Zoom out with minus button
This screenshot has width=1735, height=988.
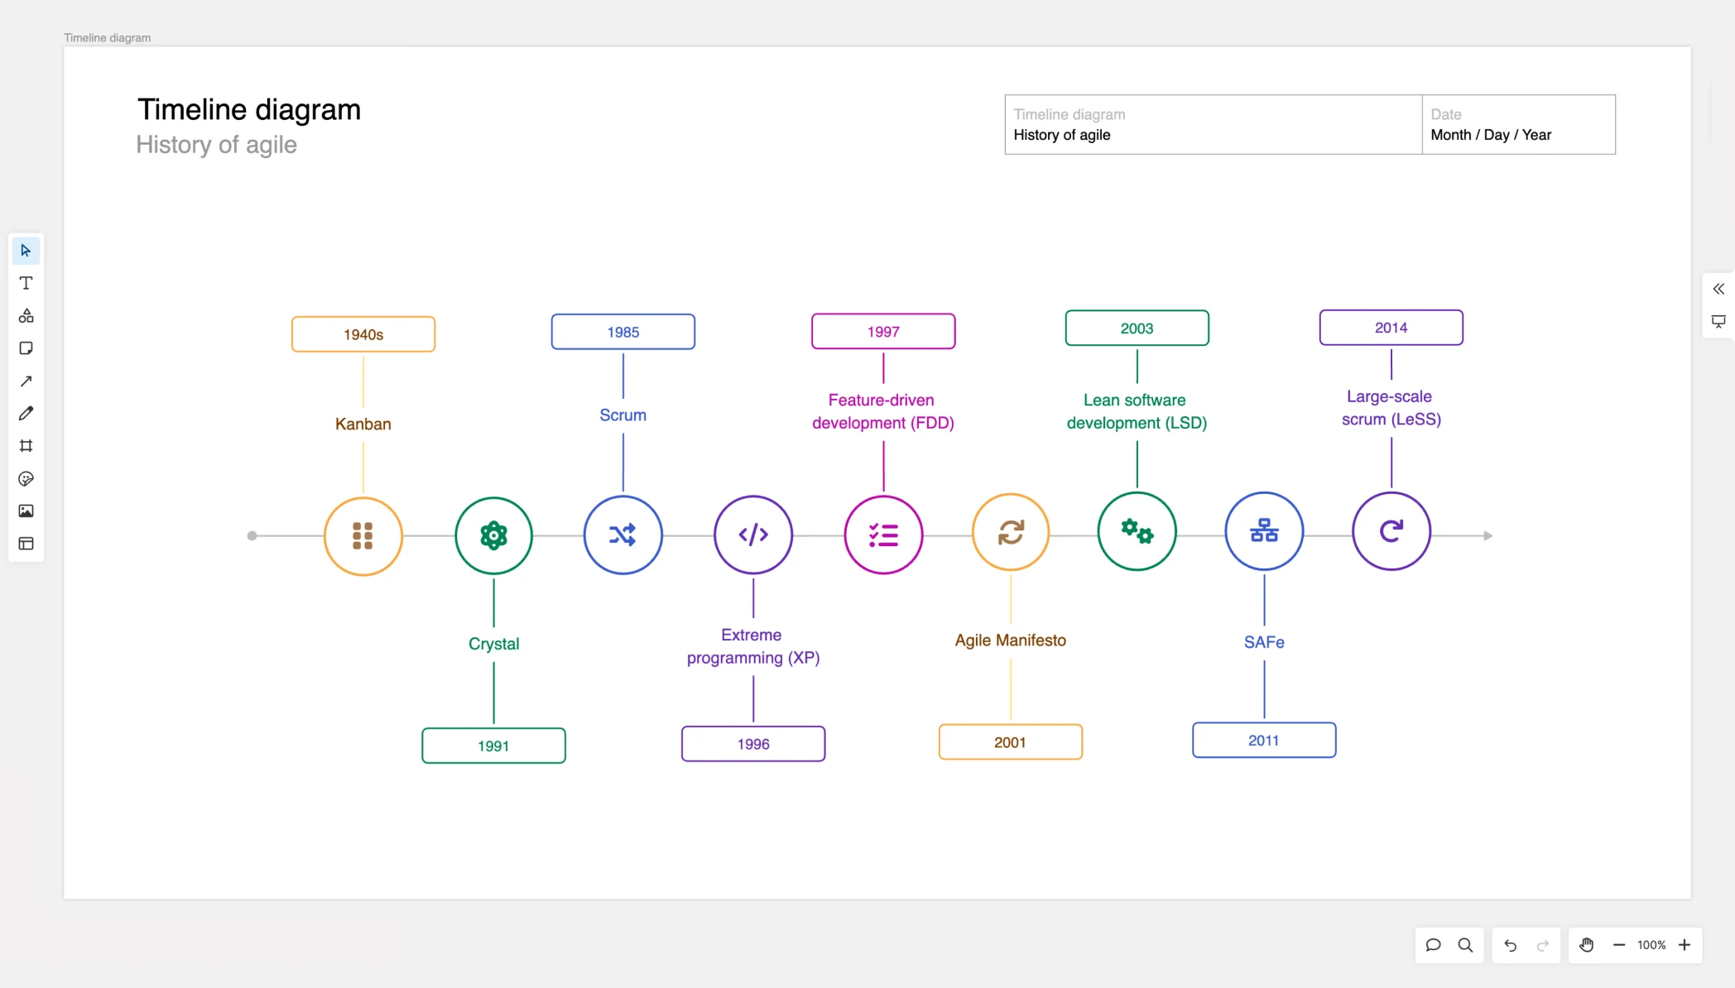click(1619, 945)
